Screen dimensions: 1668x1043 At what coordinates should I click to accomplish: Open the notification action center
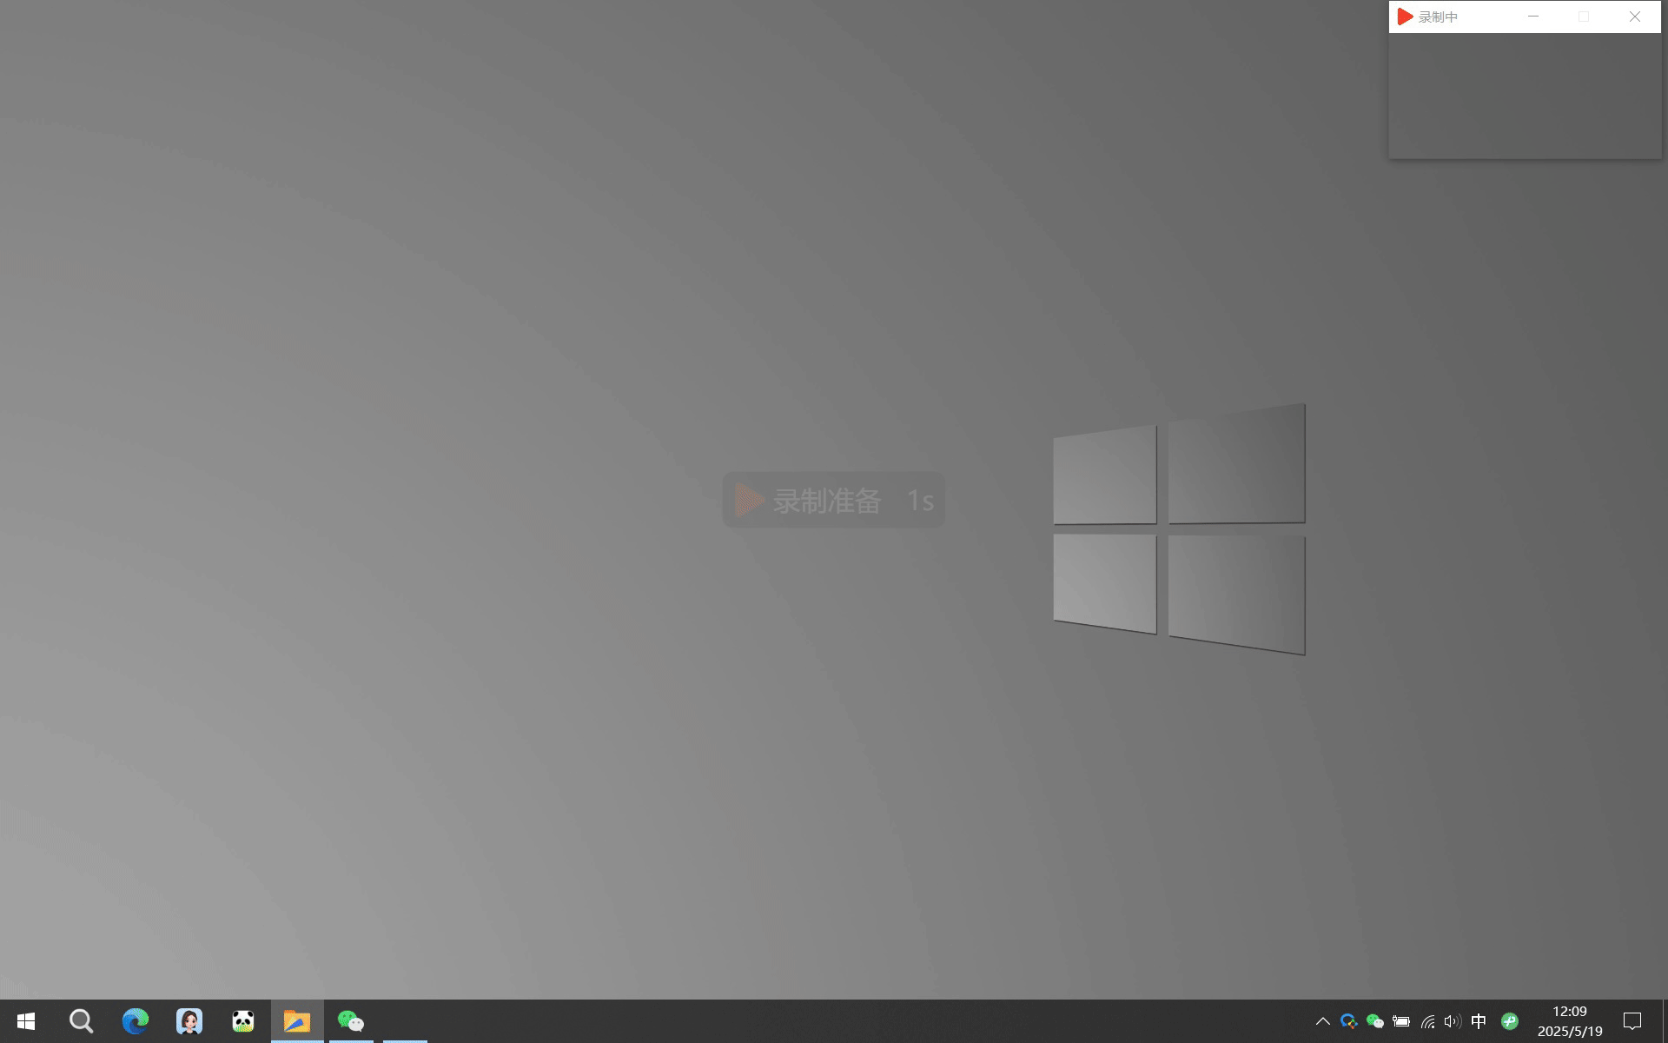(1632, 1021)
